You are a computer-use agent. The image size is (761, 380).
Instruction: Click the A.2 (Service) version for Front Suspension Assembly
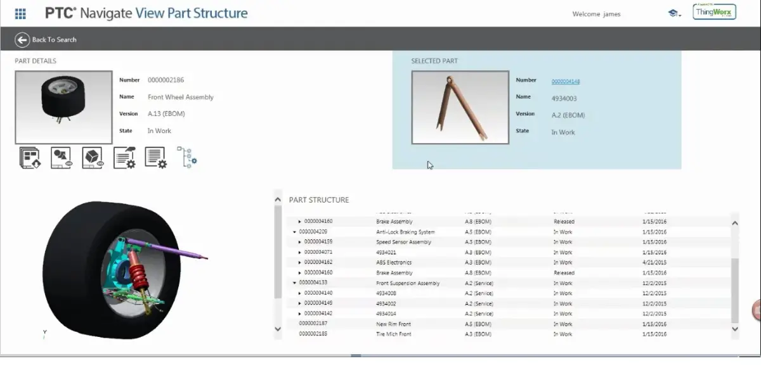tap(479, 283)
